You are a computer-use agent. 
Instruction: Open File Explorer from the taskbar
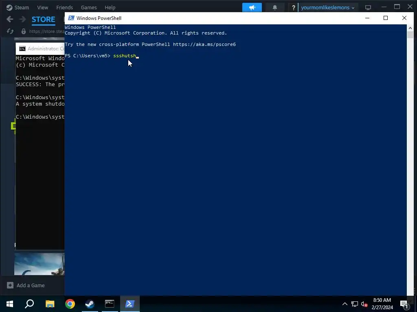[x=50, y=304]
